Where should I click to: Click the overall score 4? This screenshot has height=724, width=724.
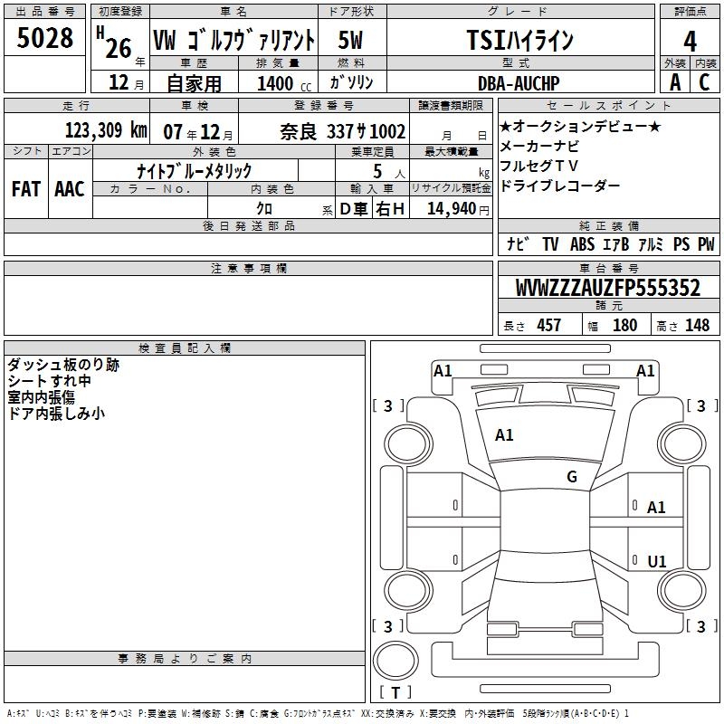tap(690, 41)
